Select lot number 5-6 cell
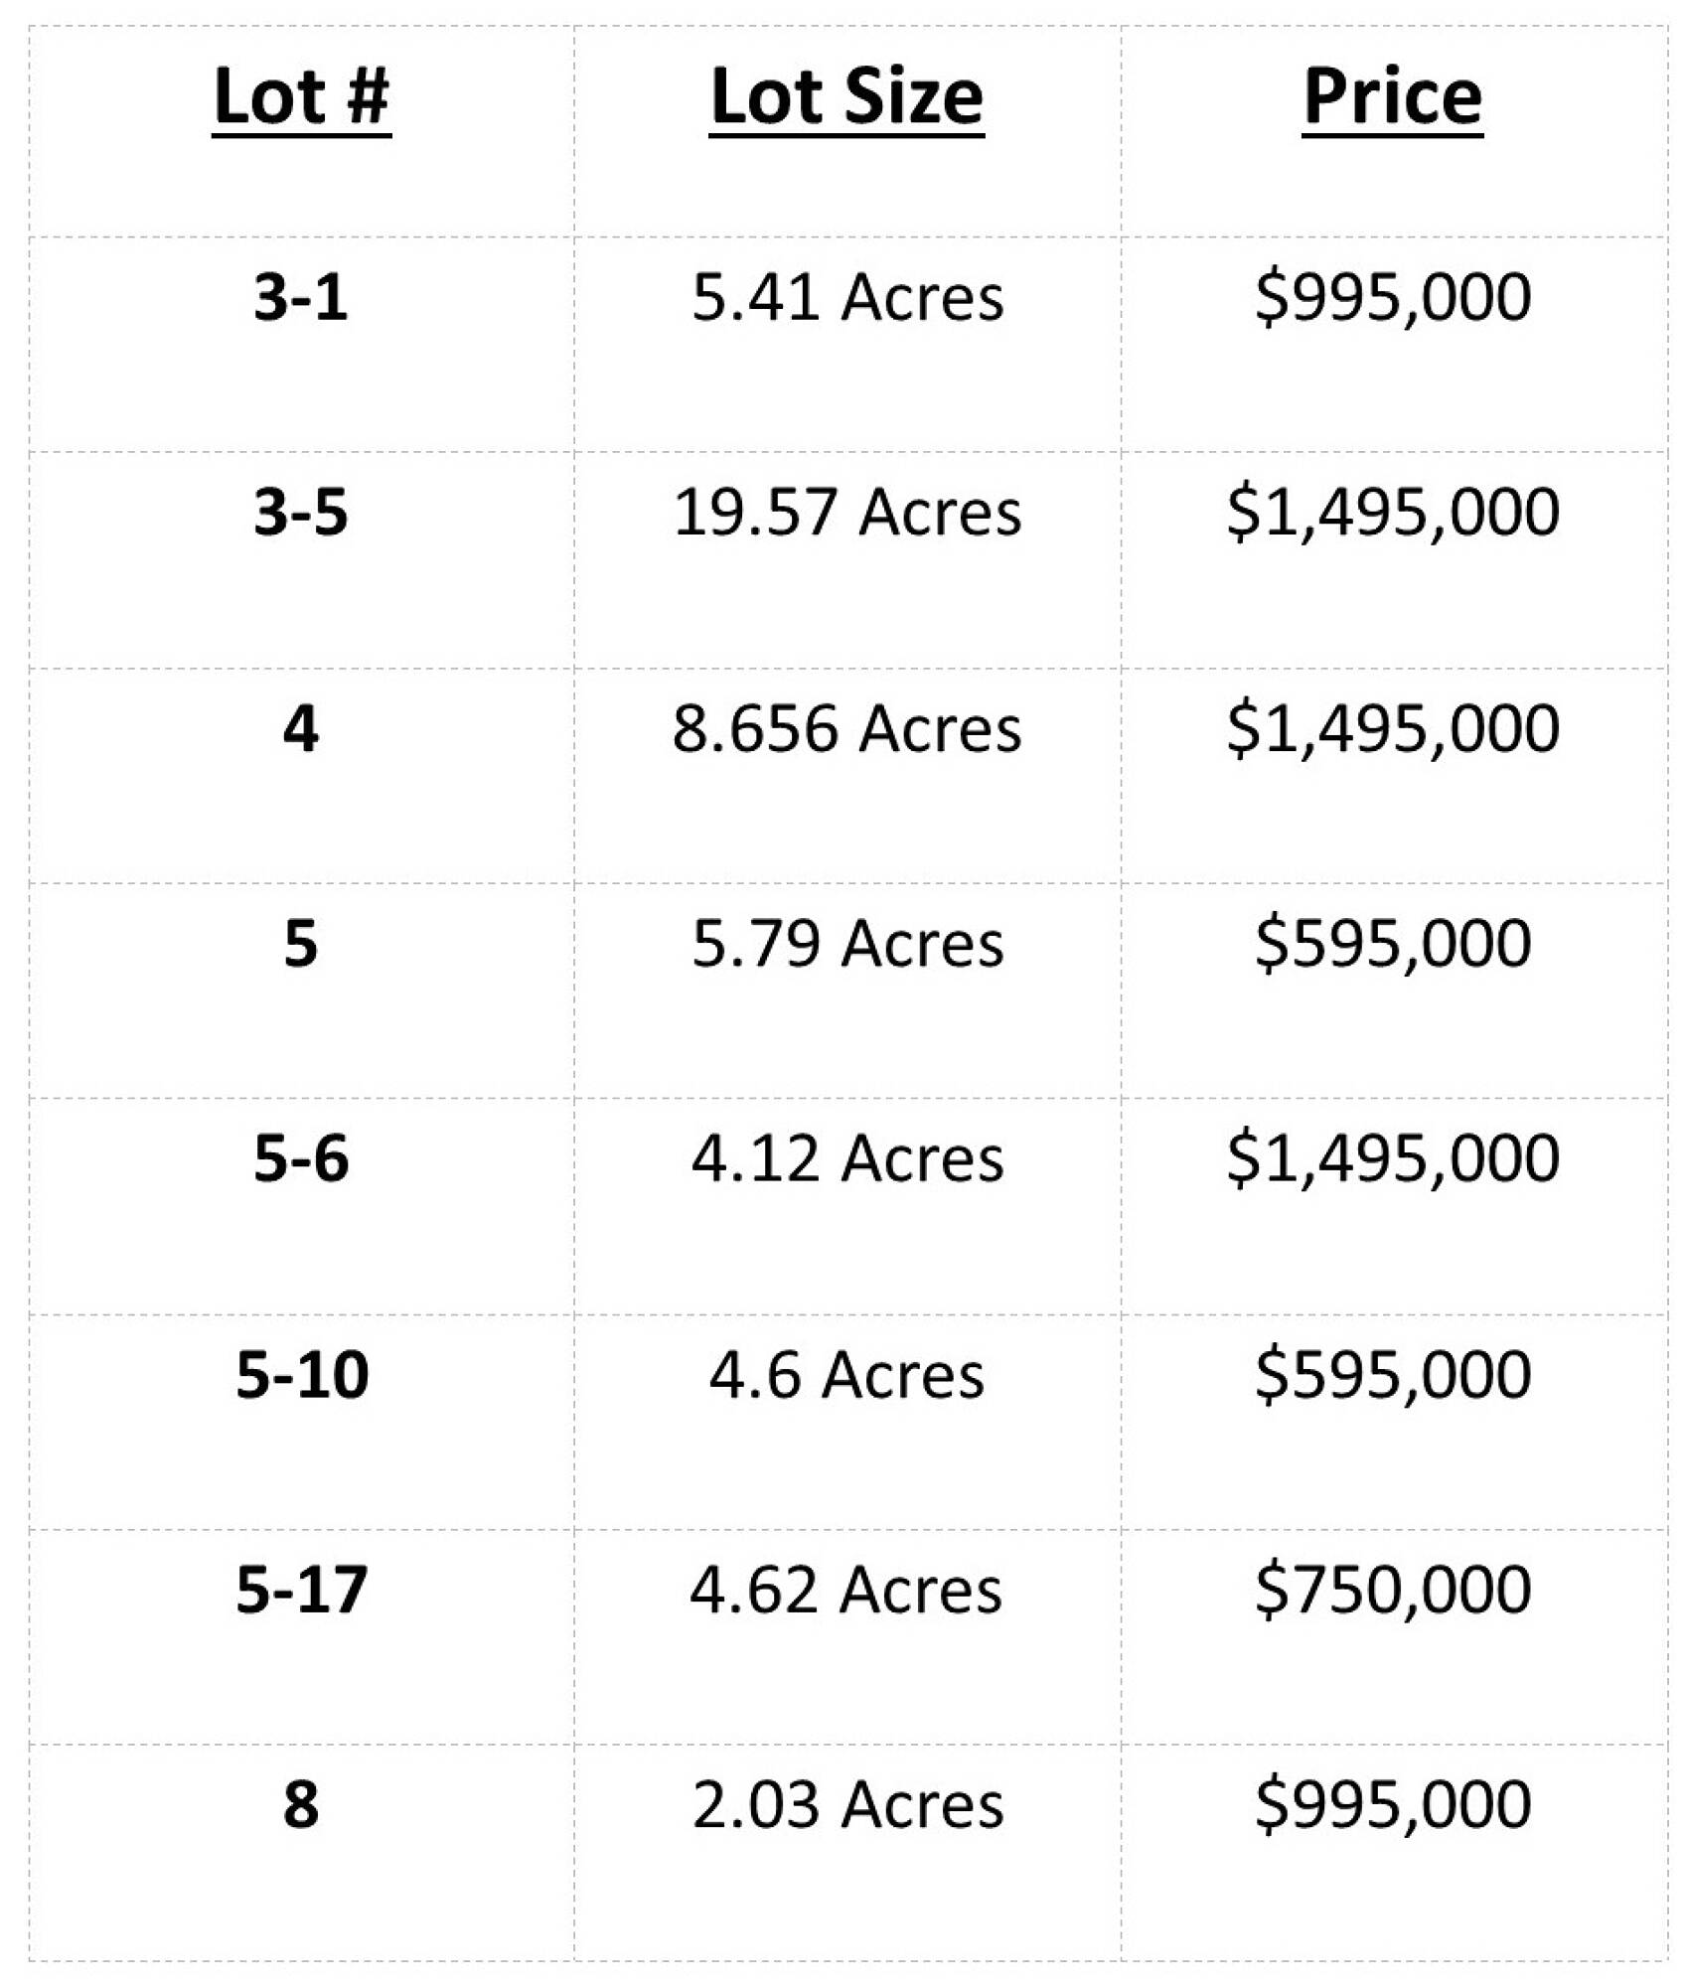 point(301,1158)
